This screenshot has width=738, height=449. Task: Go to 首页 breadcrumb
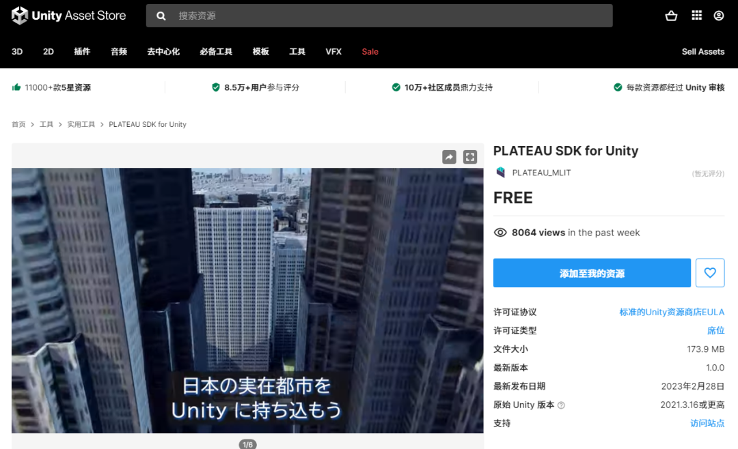point(18,124)
